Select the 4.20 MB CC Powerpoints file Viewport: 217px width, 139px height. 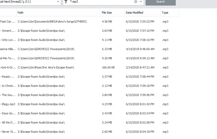point(107,58)
